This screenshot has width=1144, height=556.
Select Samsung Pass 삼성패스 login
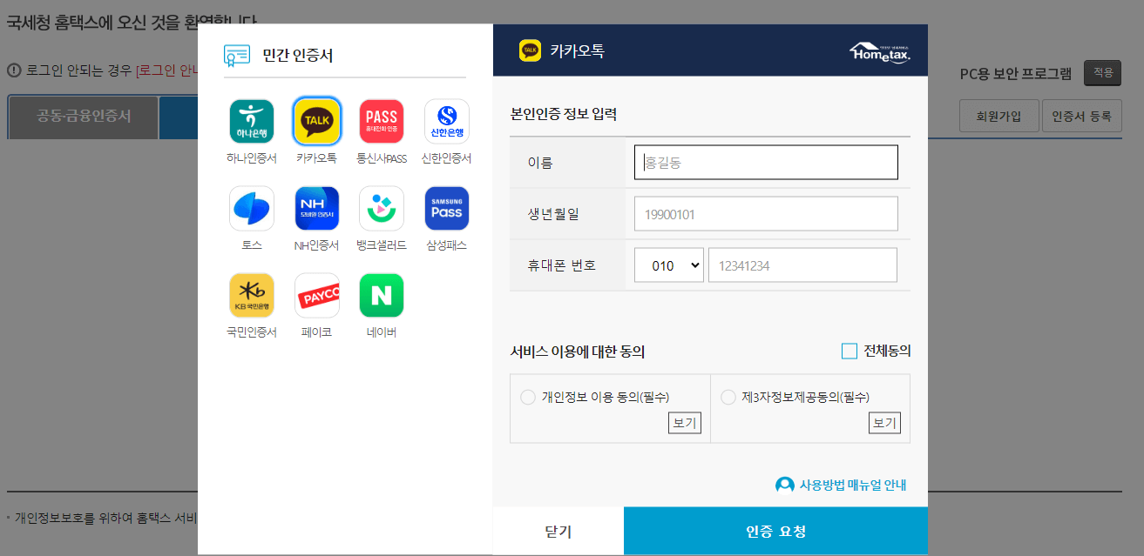coord(446,208)
